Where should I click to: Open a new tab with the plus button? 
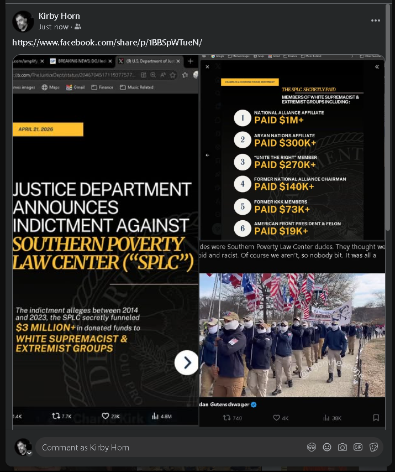click(x=191, y=61)
